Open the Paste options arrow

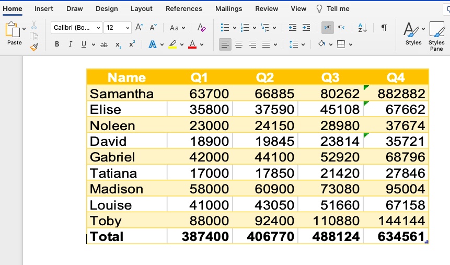coord(24,29)
